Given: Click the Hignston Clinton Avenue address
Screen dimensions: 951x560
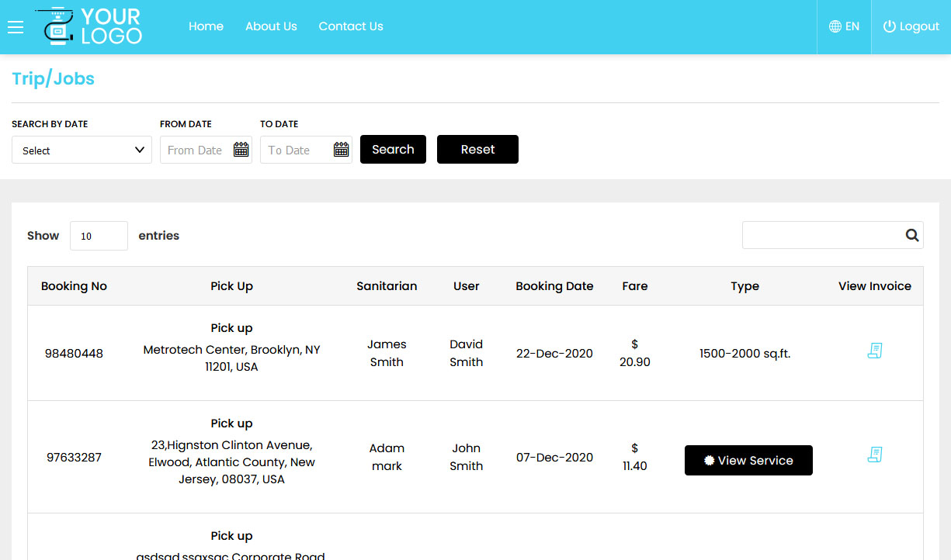Looking at the screenshot, I should coord(231,462).
